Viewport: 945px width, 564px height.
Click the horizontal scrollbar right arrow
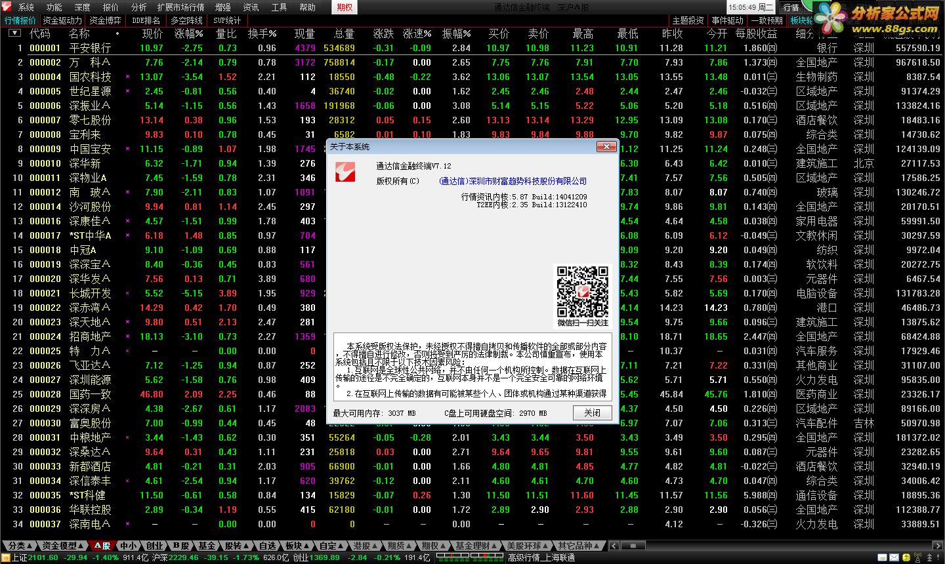point(939,546)
